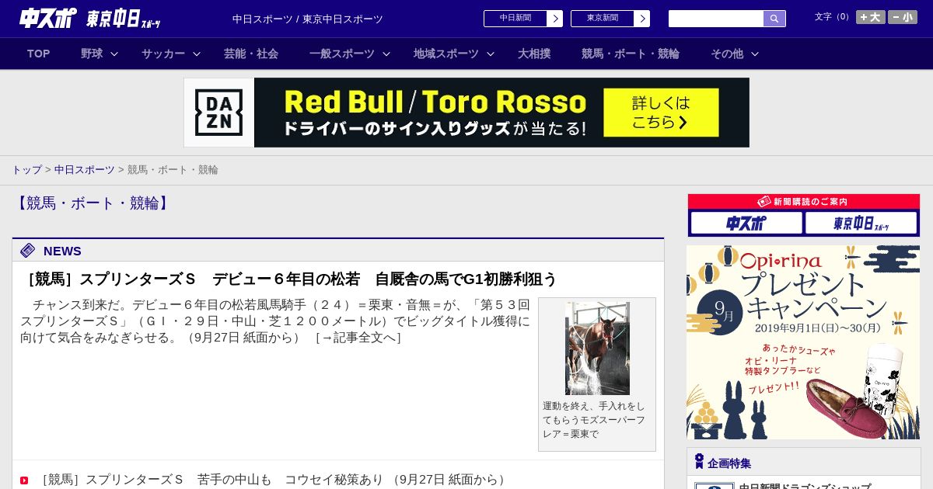Follow the 中日スポーツ breadcrumb link
933x489 pixels.
coord(85,169)
